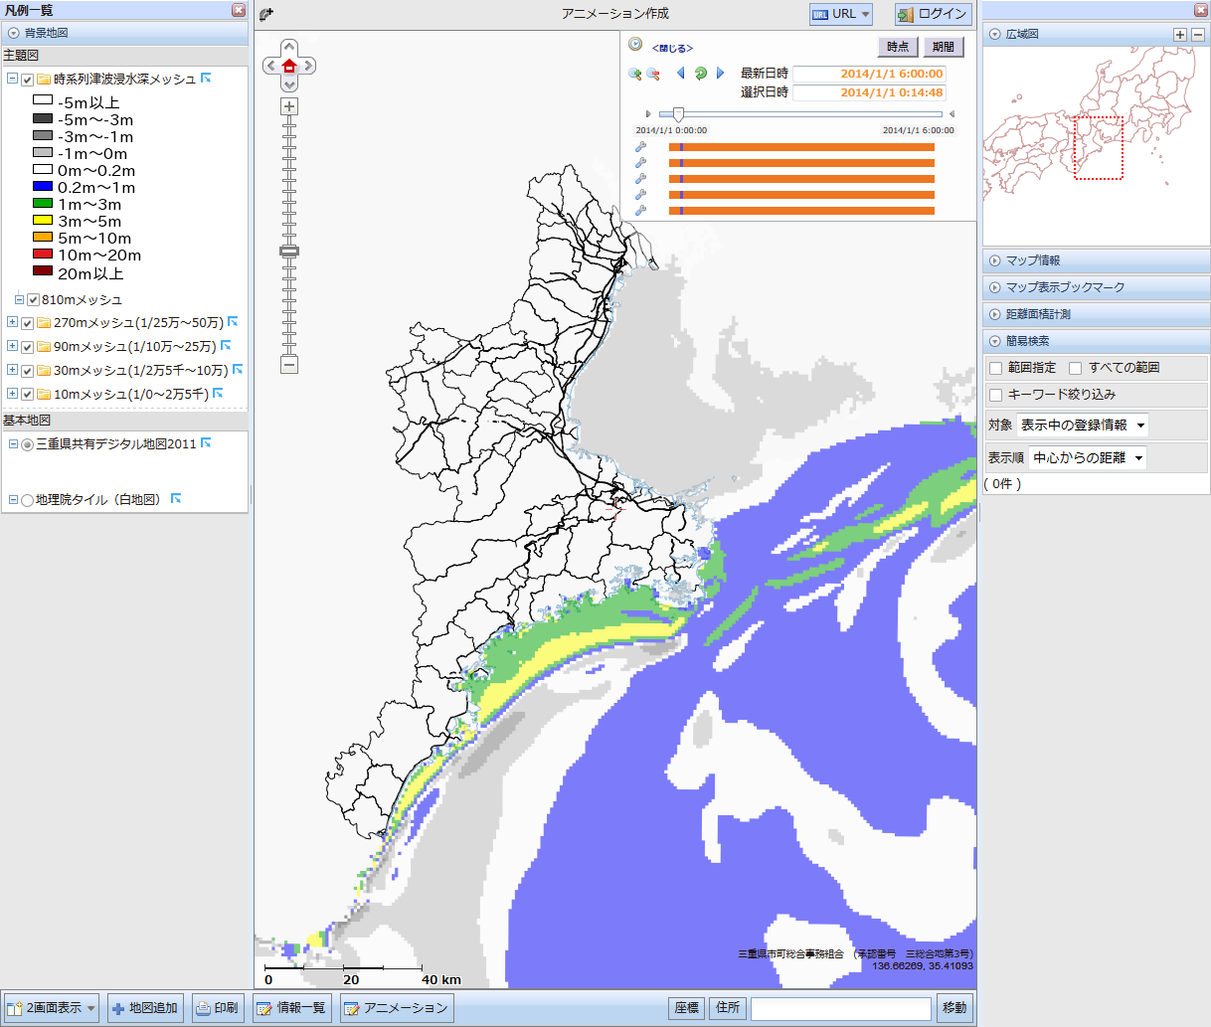Uncheck the 時系列津波浸水深メッシュ layer checkbox
The width and height of the screenshot is (1211, 1027).
tap(28, 80)
